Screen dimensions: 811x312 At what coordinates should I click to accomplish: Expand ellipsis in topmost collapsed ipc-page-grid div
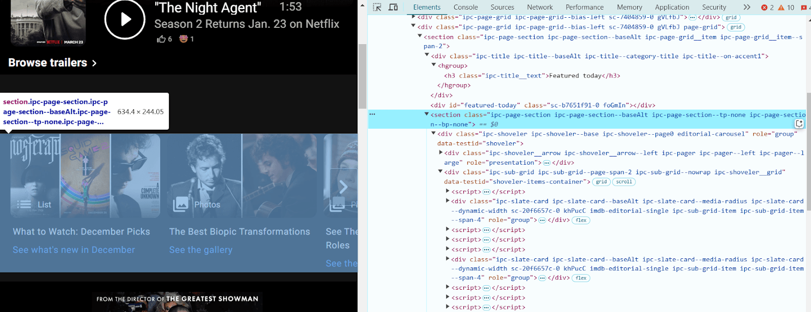tap(692, 17)
